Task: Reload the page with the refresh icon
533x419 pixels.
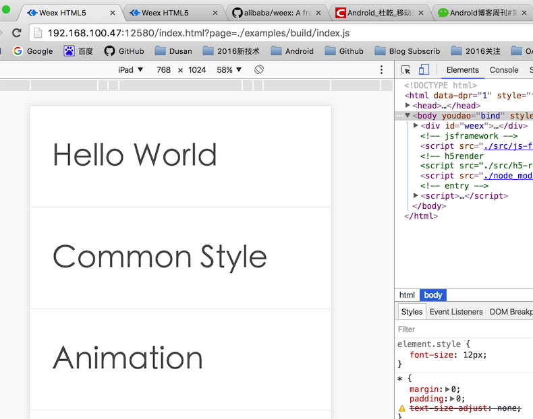Action: click(17, 33)
